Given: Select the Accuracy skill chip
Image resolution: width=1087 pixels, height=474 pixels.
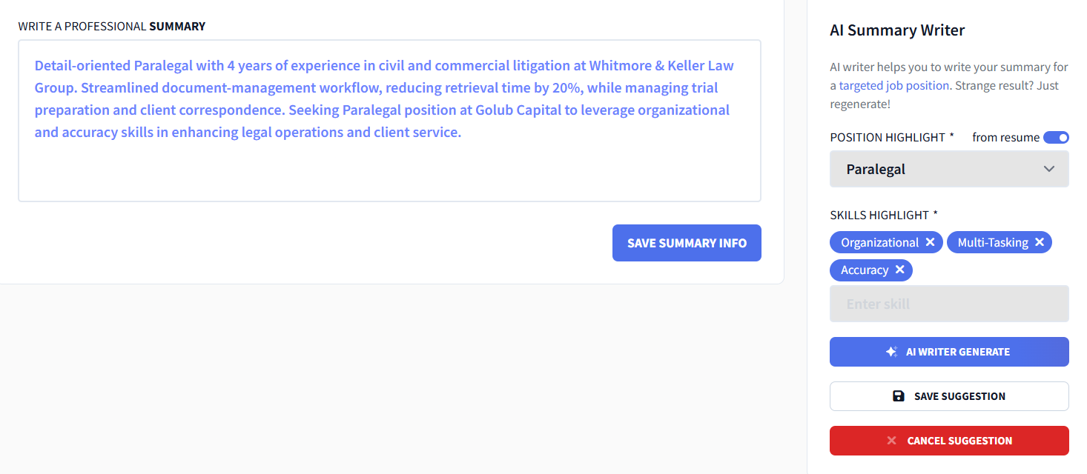Looking at the screenshot, I should pos(865,270).
